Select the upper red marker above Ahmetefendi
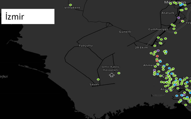Image resolution: width=191 pixels, height=119 pixels. 157,56
